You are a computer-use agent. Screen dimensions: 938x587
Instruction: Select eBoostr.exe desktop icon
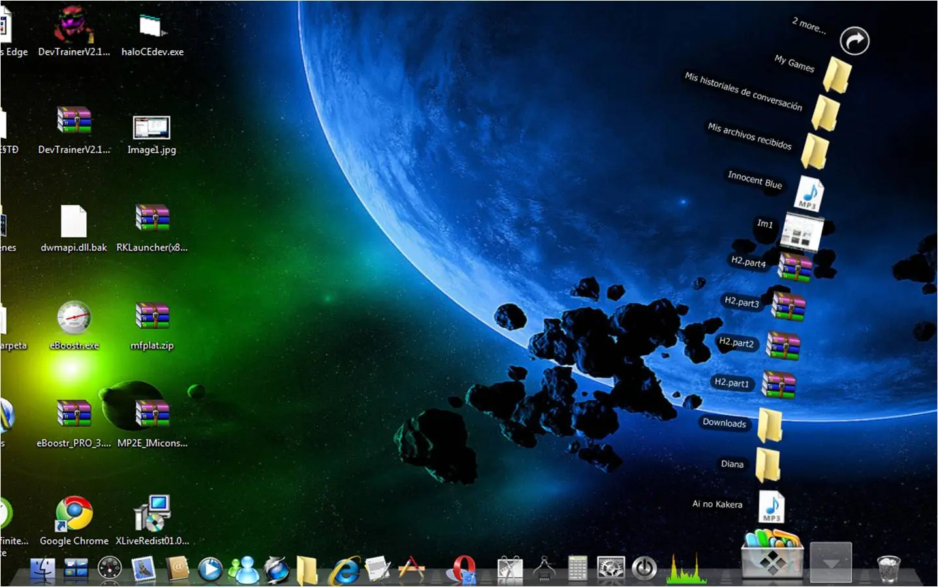(x=74, y=318)
